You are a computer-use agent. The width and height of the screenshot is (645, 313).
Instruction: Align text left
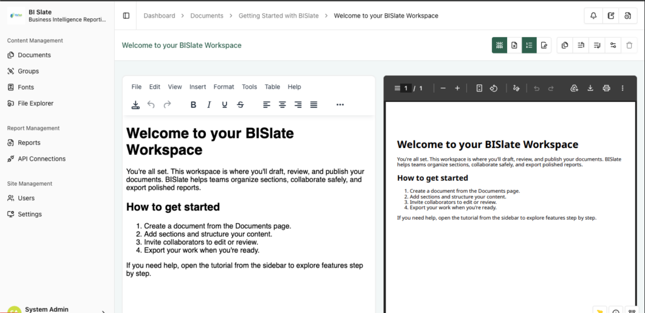point(267,105)
